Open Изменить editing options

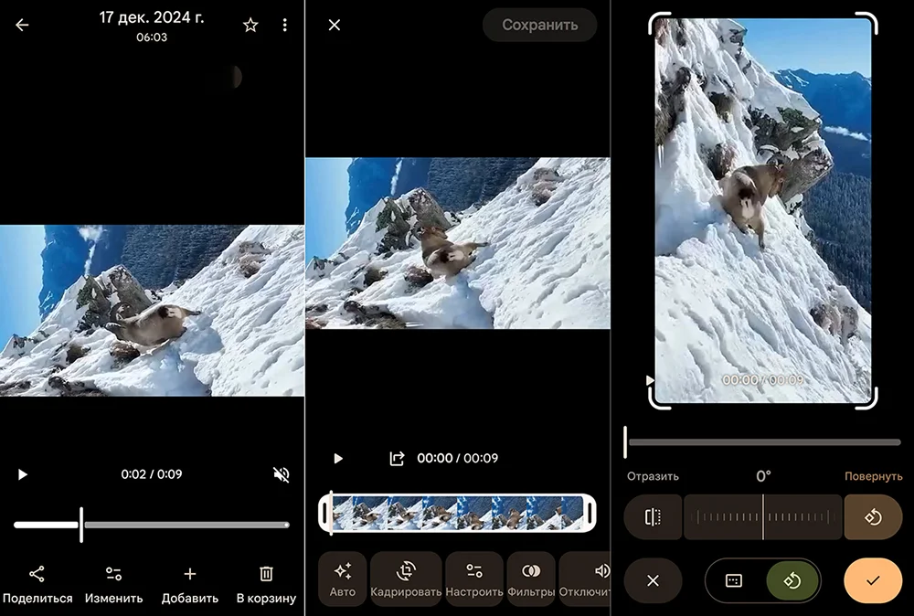(x=113, y=585)
